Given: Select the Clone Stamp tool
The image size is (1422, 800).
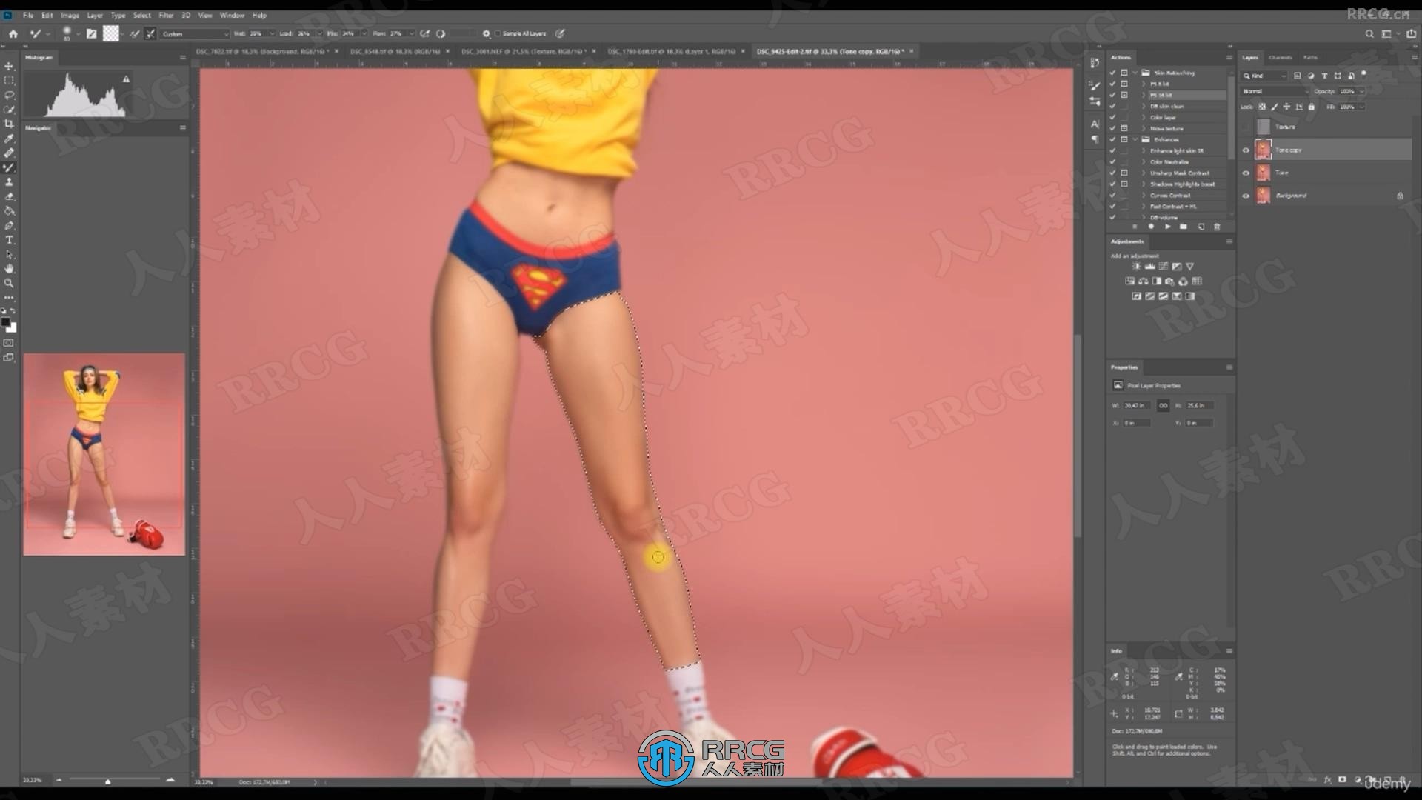Looking at the screenshot, I should click(9, 181).
